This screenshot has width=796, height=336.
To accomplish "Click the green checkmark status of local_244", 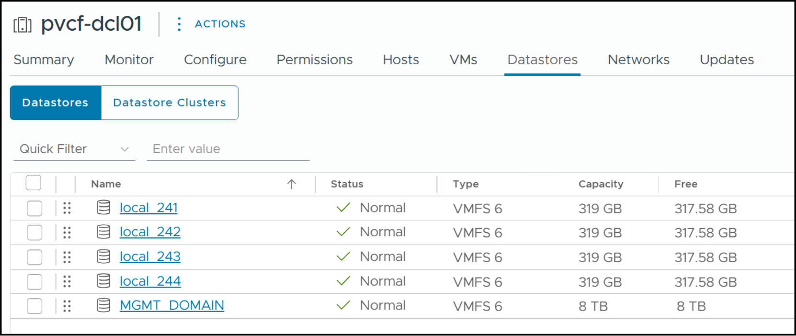I will click(x=343, y=281).
